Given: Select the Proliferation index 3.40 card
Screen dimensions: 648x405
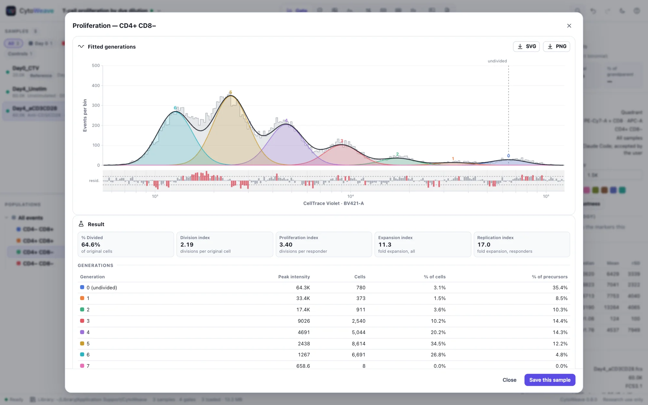Looking at the screenshot, I should [x=324, y=244].
